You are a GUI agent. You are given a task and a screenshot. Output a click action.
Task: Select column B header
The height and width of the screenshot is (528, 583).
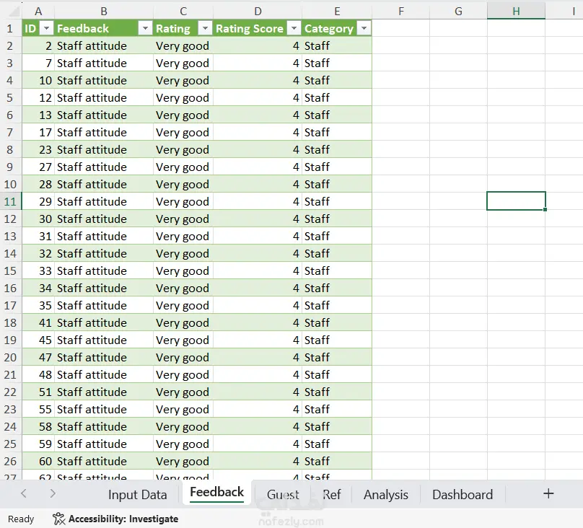pos(104,12)
